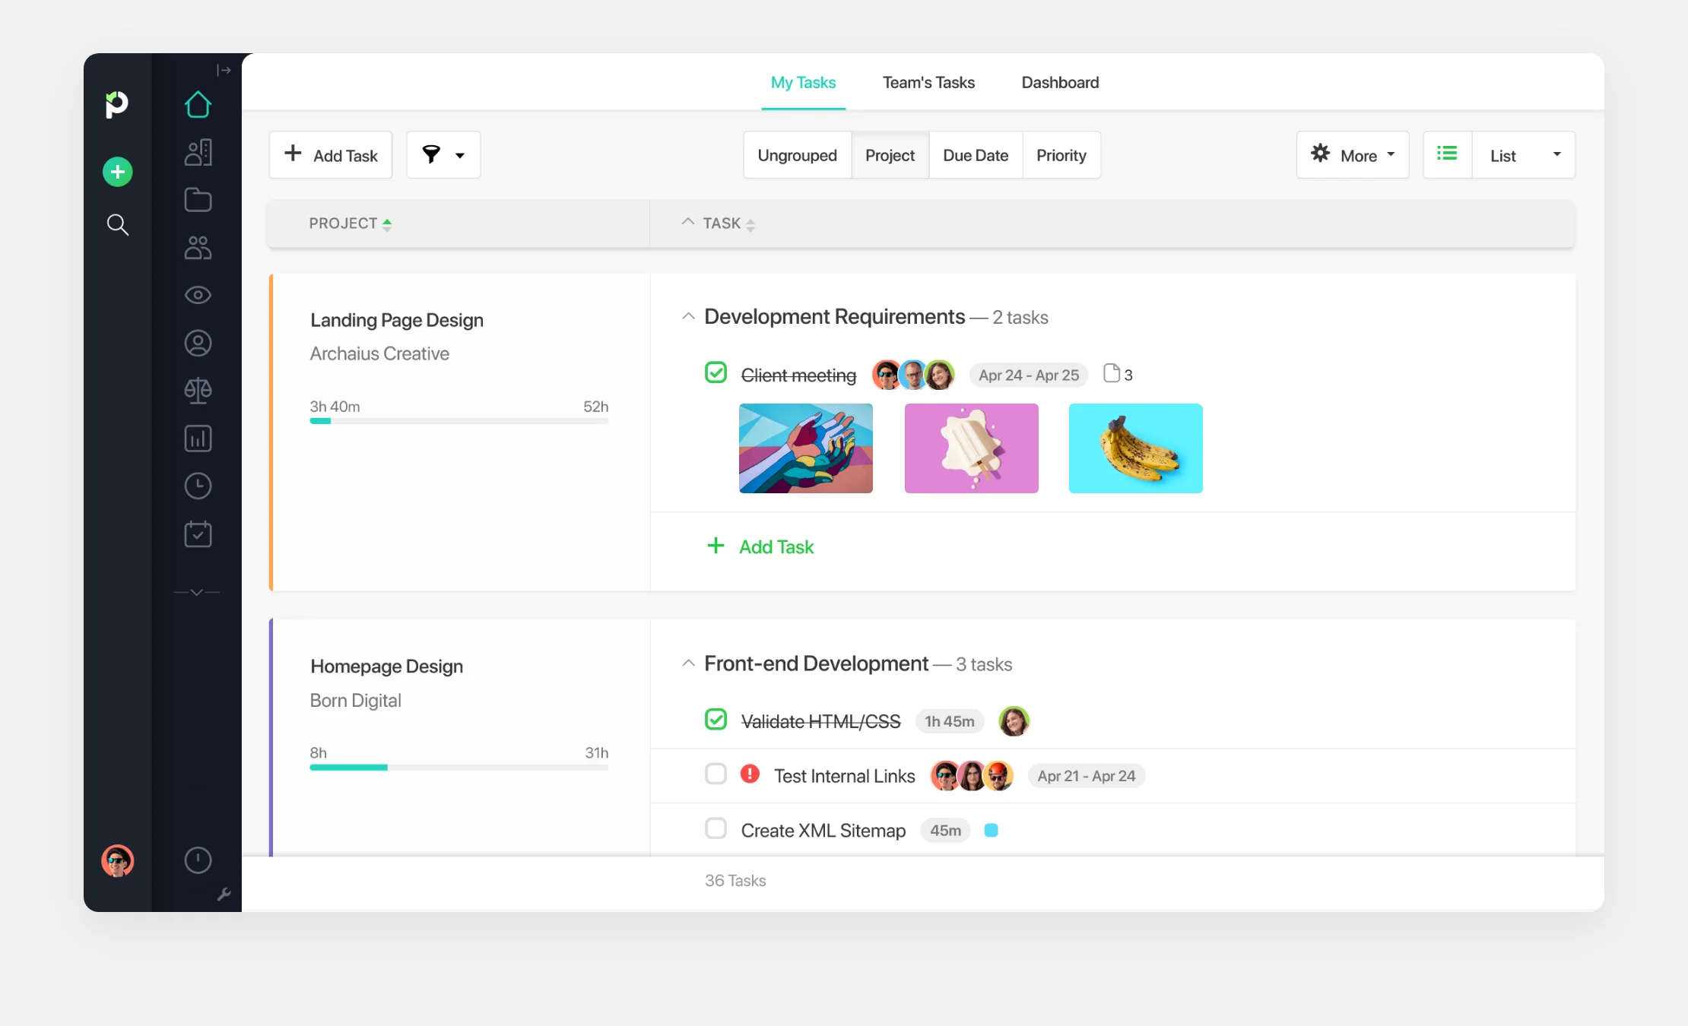Image resolution: width=1688 pixels, height=1026 pixels.
Task: Switch to the Team's Tasks tab
Action: [x=928, y=82]
